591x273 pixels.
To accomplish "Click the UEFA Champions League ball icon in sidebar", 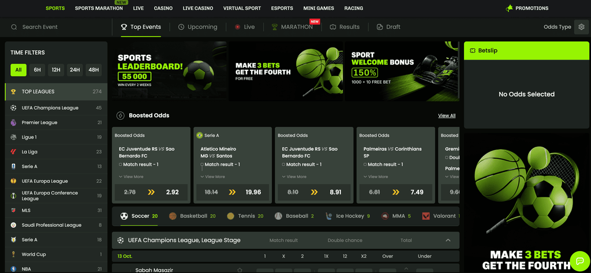I will coord(14,108).
